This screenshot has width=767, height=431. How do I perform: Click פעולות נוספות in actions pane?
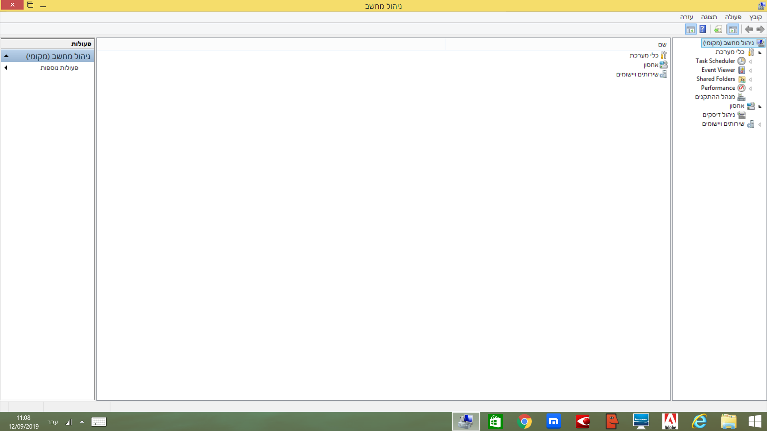(x=59, y=68)
